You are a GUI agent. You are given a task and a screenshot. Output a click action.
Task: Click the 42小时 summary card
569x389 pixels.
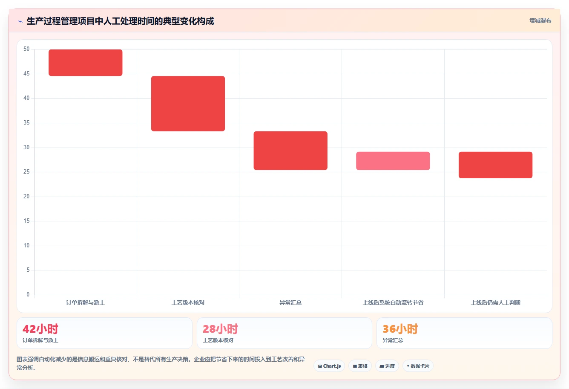coord(104,333)
